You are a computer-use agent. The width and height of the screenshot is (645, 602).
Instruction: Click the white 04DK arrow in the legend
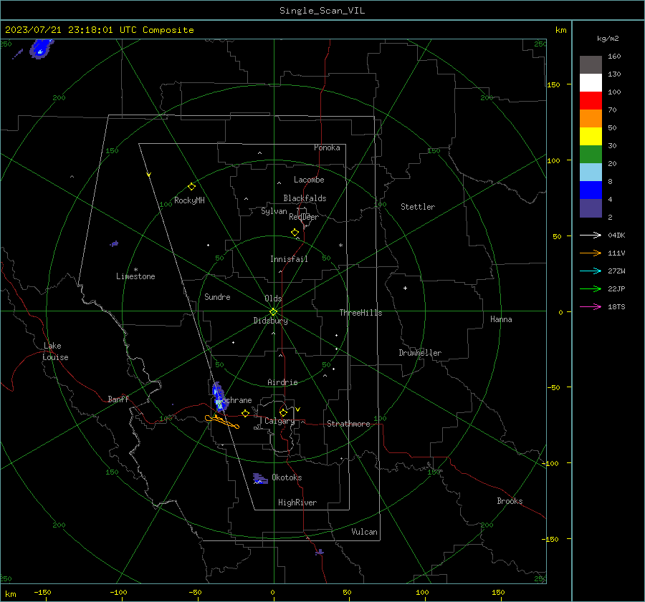[x=591, y=235]
